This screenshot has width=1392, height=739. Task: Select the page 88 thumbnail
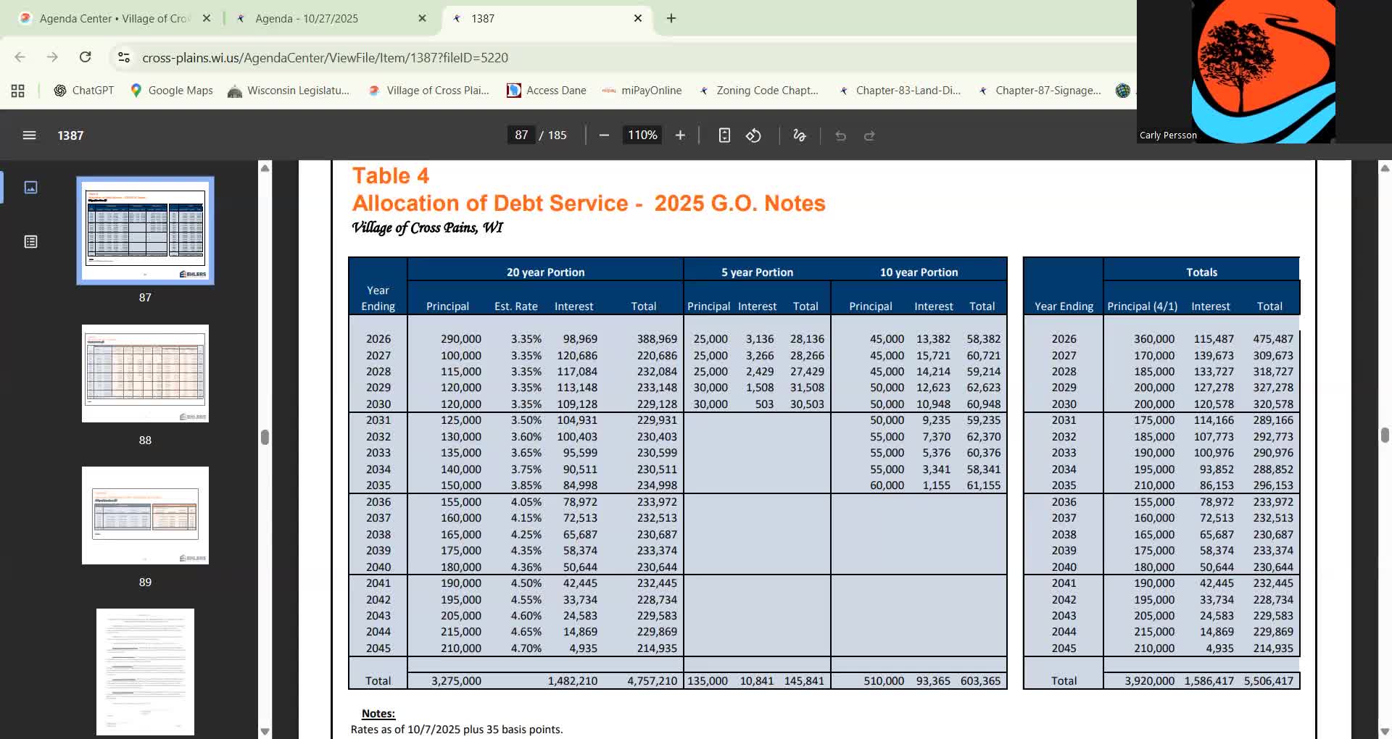(145, 374)
